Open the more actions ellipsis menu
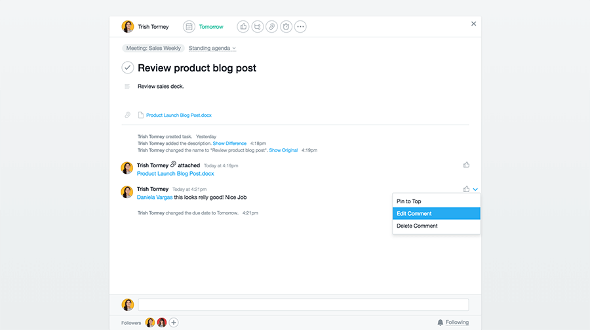The width and height of the screenshot is (590, 330). pos(300,27)
